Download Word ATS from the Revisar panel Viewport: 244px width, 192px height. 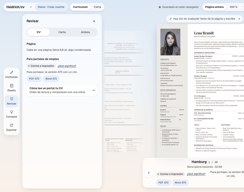point(51,79)
